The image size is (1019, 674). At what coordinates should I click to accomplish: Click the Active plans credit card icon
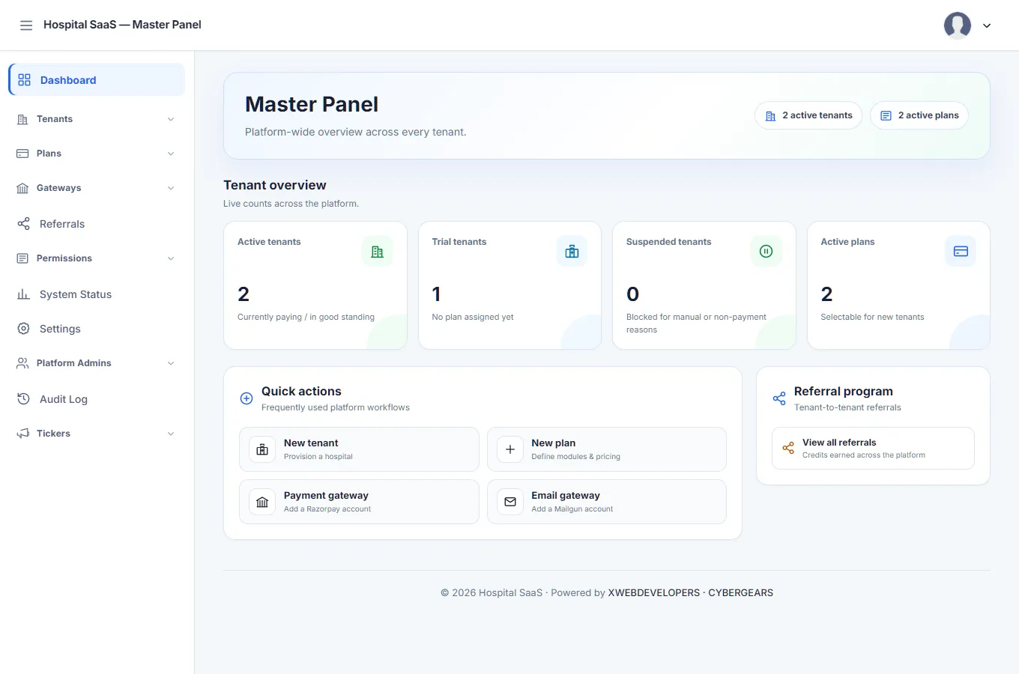pyautogui.click(x=961, y=252)
